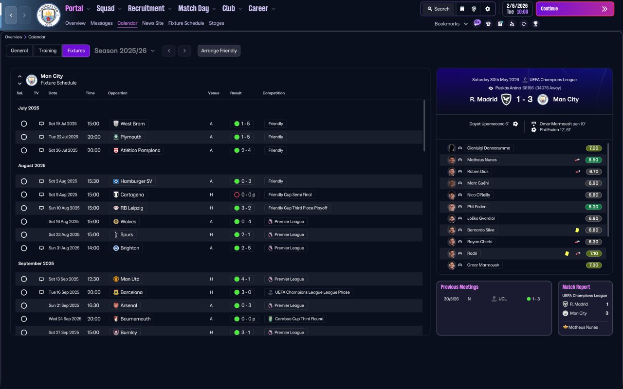This screenshot has width=623, height=389.
Task: Open the Overview sub-menu item
Action: pos(75,23)
